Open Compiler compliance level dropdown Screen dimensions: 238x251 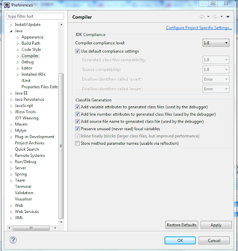(216, 43)
